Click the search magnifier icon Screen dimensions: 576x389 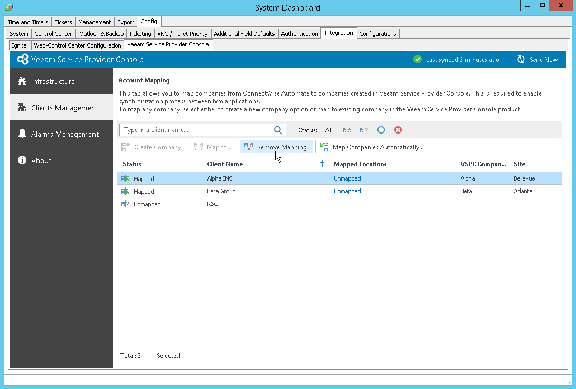[x=278, y=129]
